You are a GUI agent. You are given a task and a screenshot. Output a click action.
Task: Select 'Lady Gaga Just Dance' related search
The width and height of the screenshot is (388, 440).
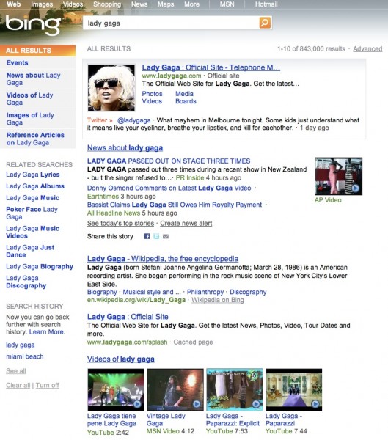click(x=30, y=251)
